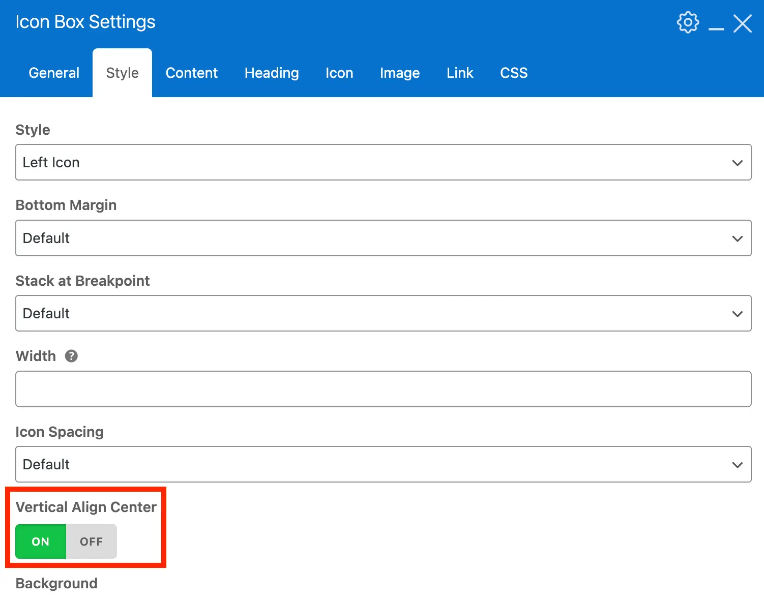764x600 pixels.
Task: Select the Style tab
Action: tap(122, 73)
